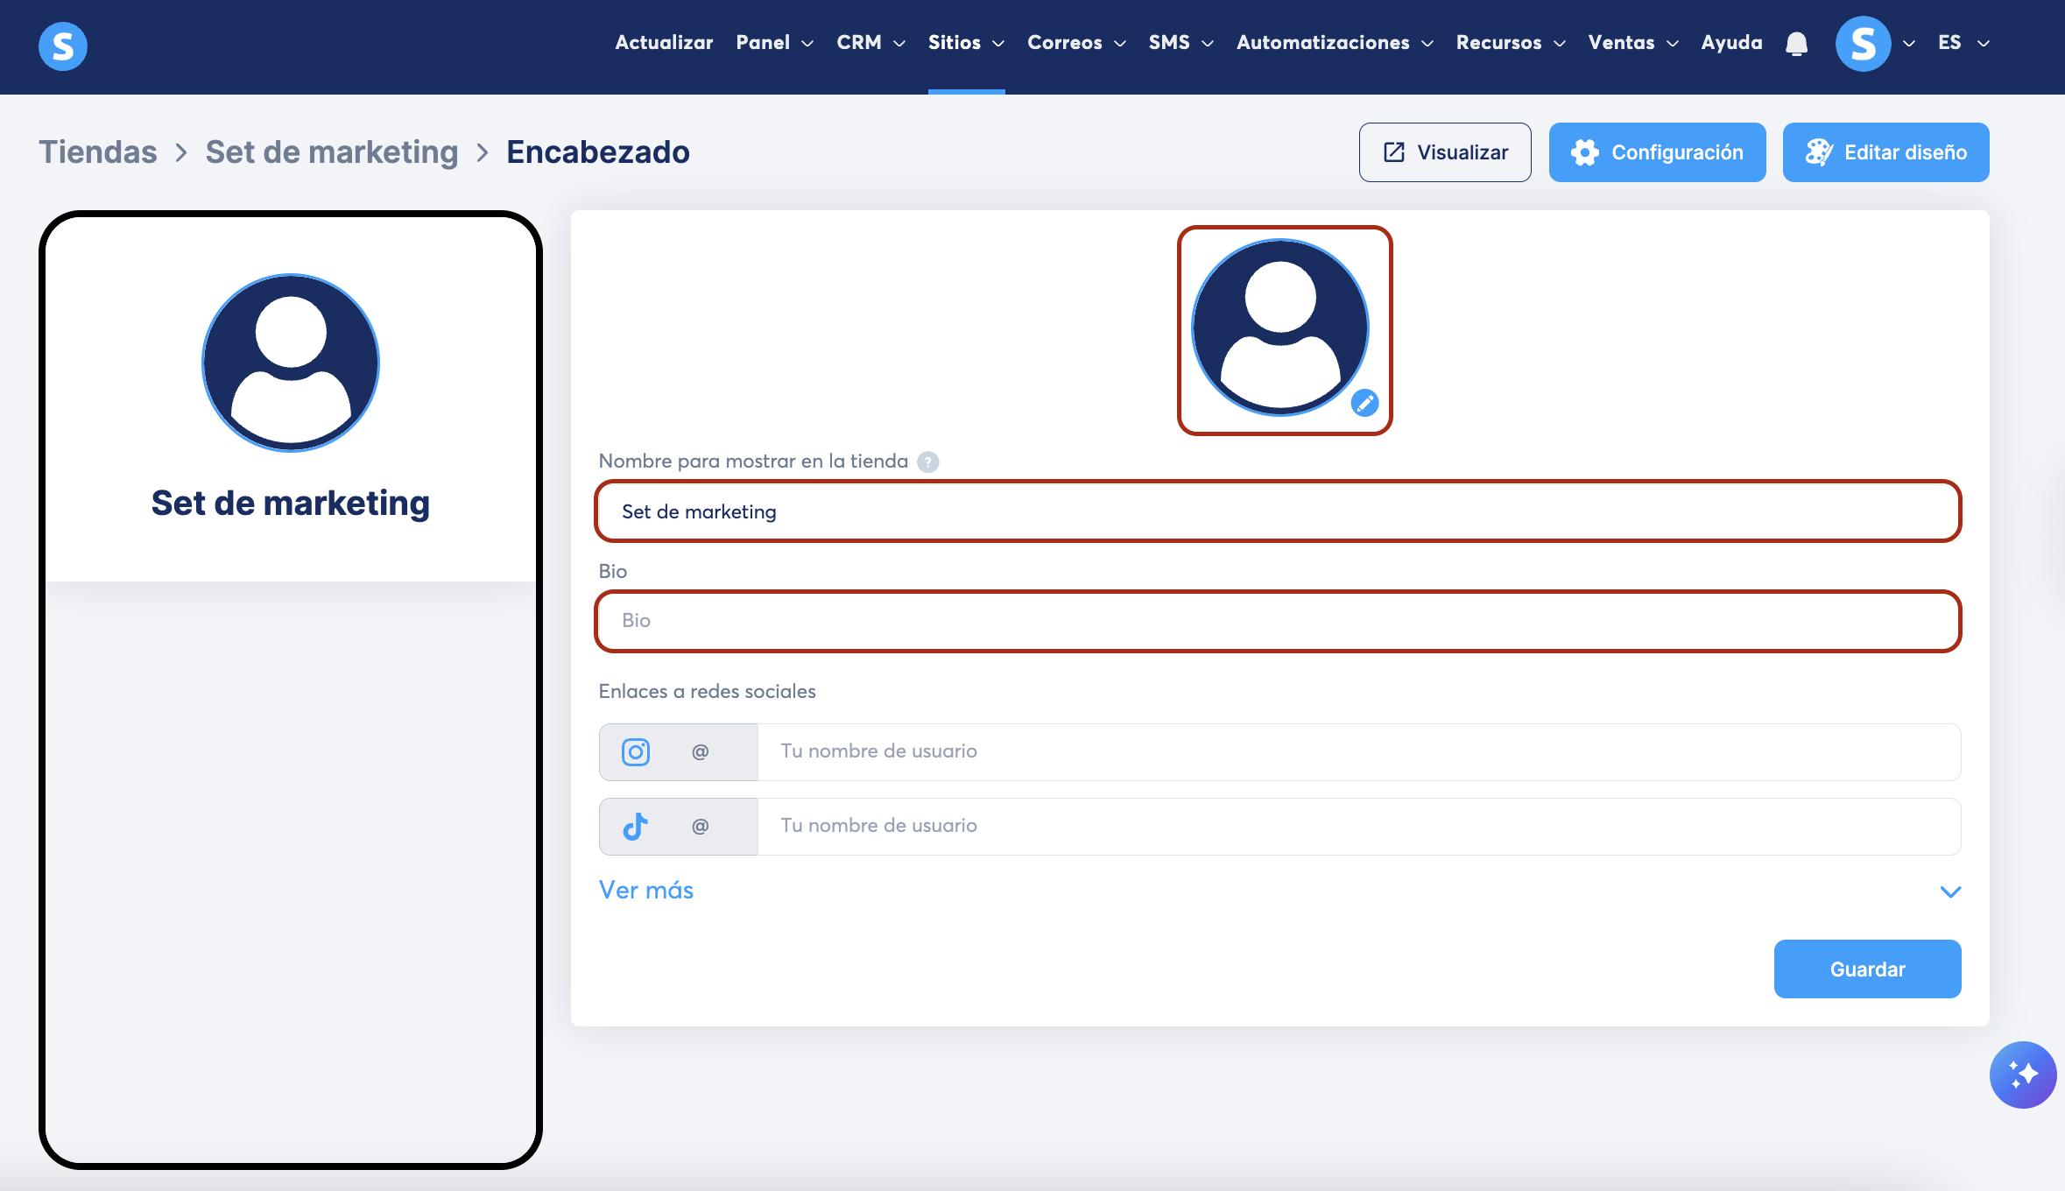Focus the Bio input field
The height and width of the screenshot is (1191, 2065).
[1277, 621]
